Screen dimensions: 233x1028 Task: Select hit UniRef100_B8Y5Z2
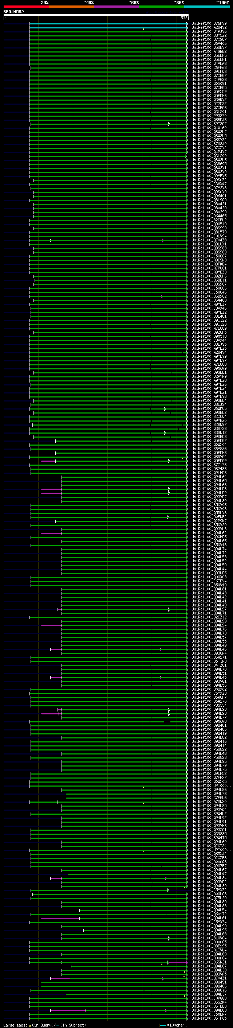[x=209, y=35]
